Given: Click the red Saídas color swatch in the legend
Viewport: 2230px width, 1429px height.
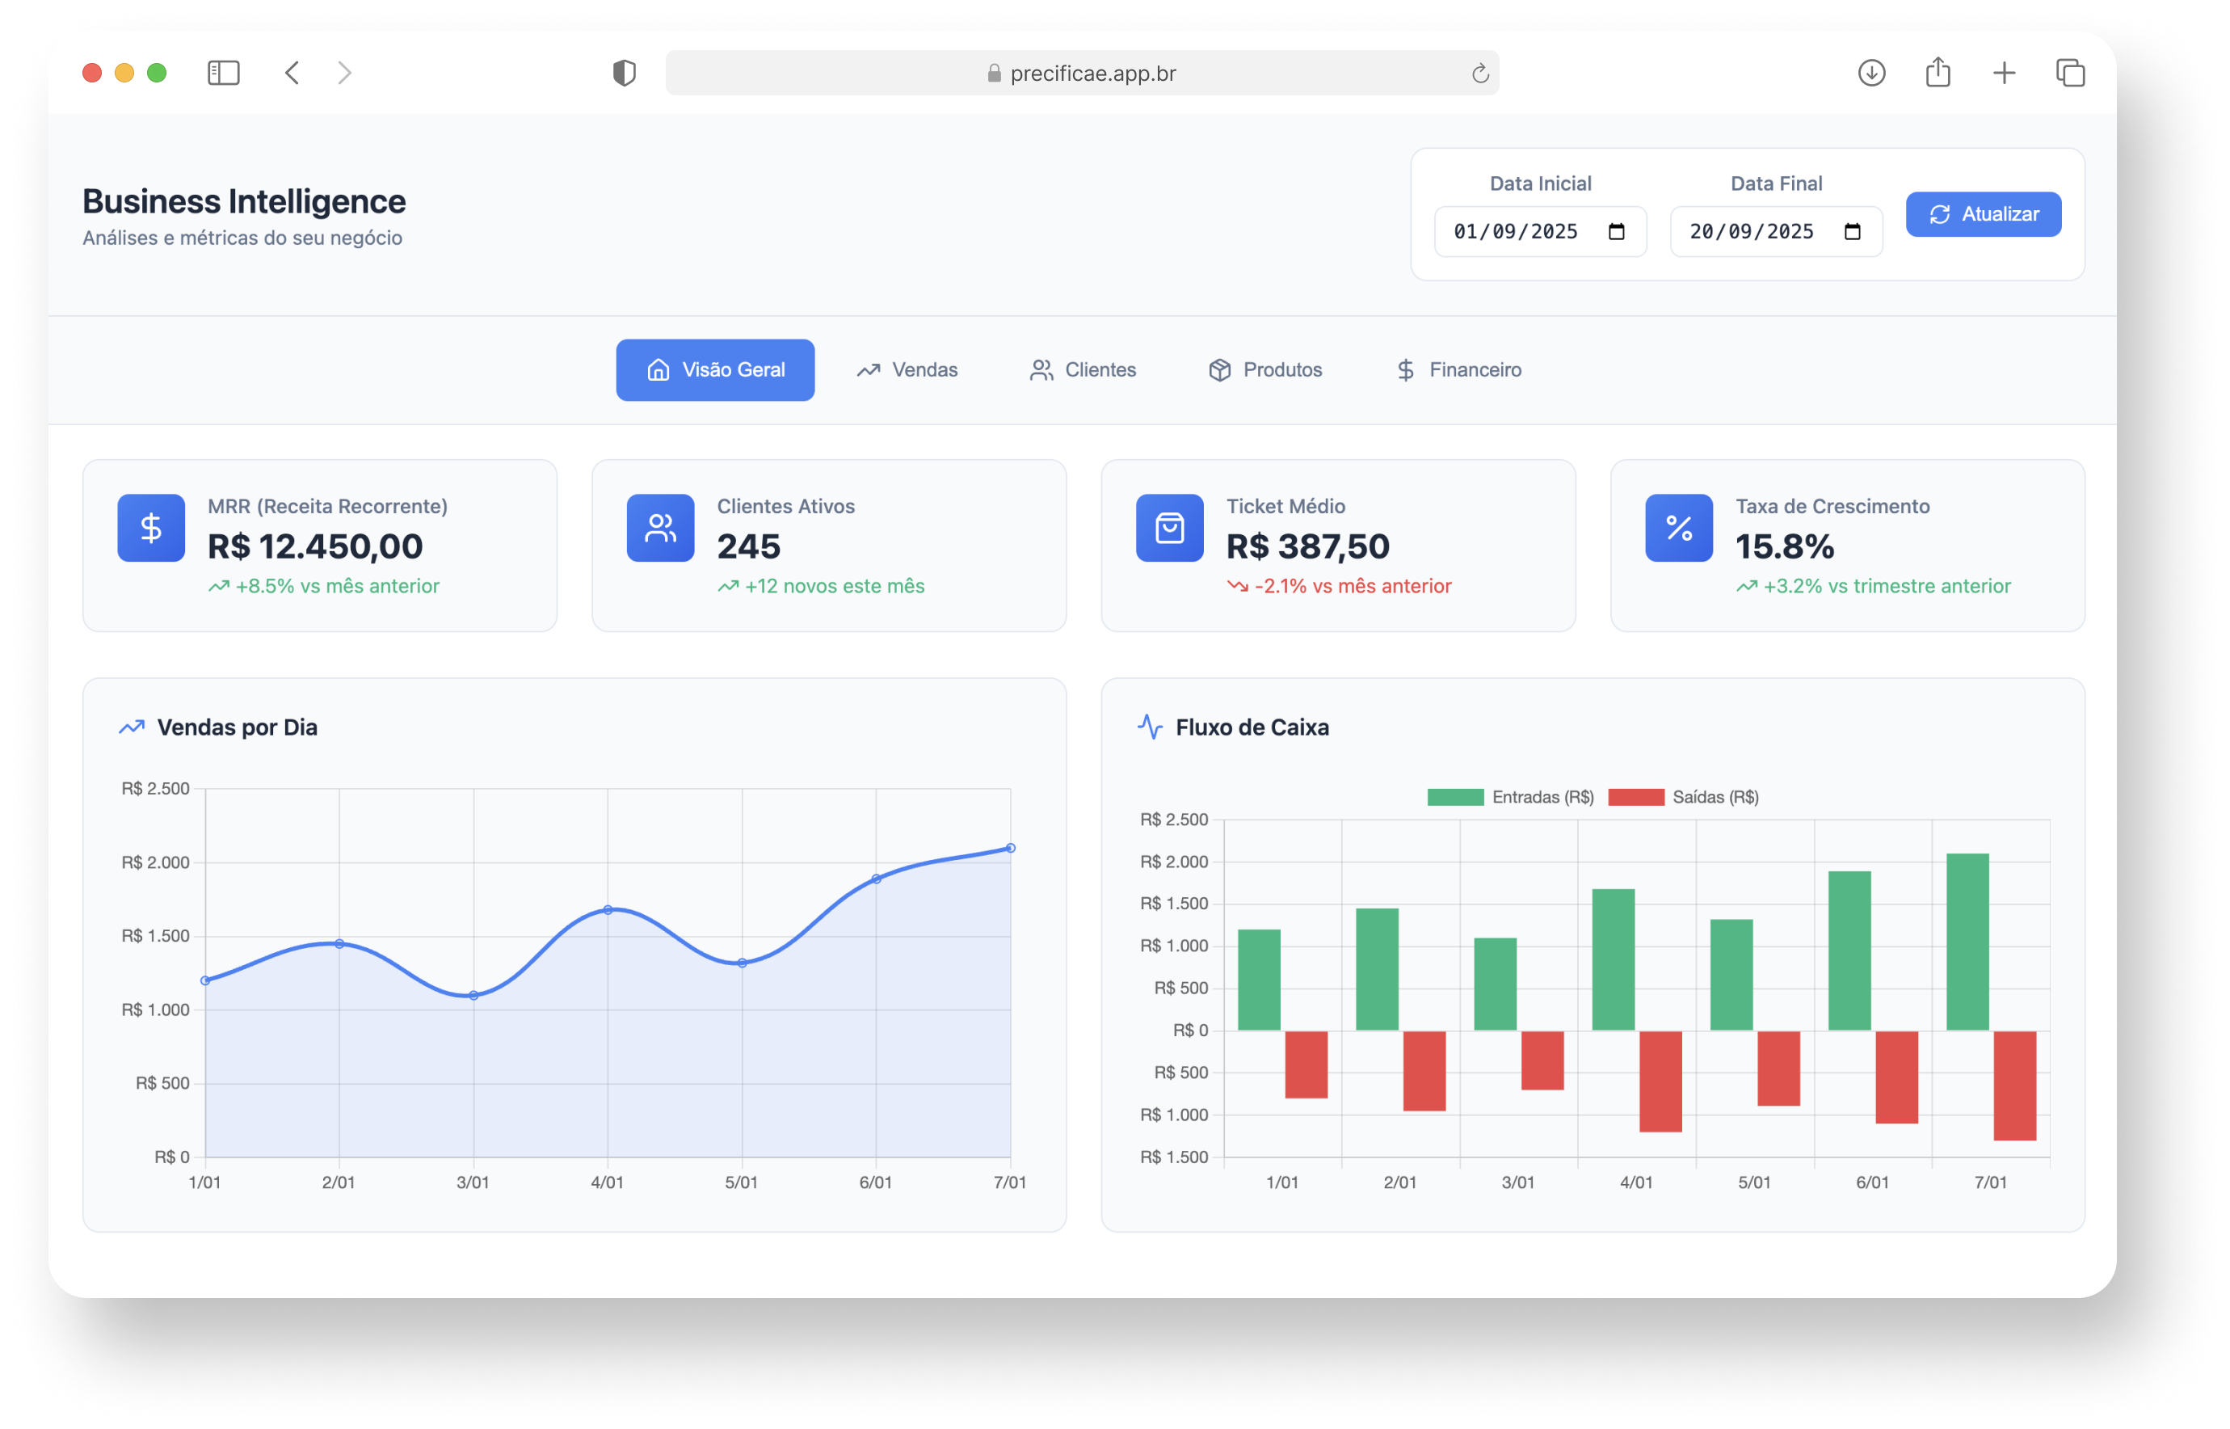Looking at the screenshot, I should point(1635,796).
